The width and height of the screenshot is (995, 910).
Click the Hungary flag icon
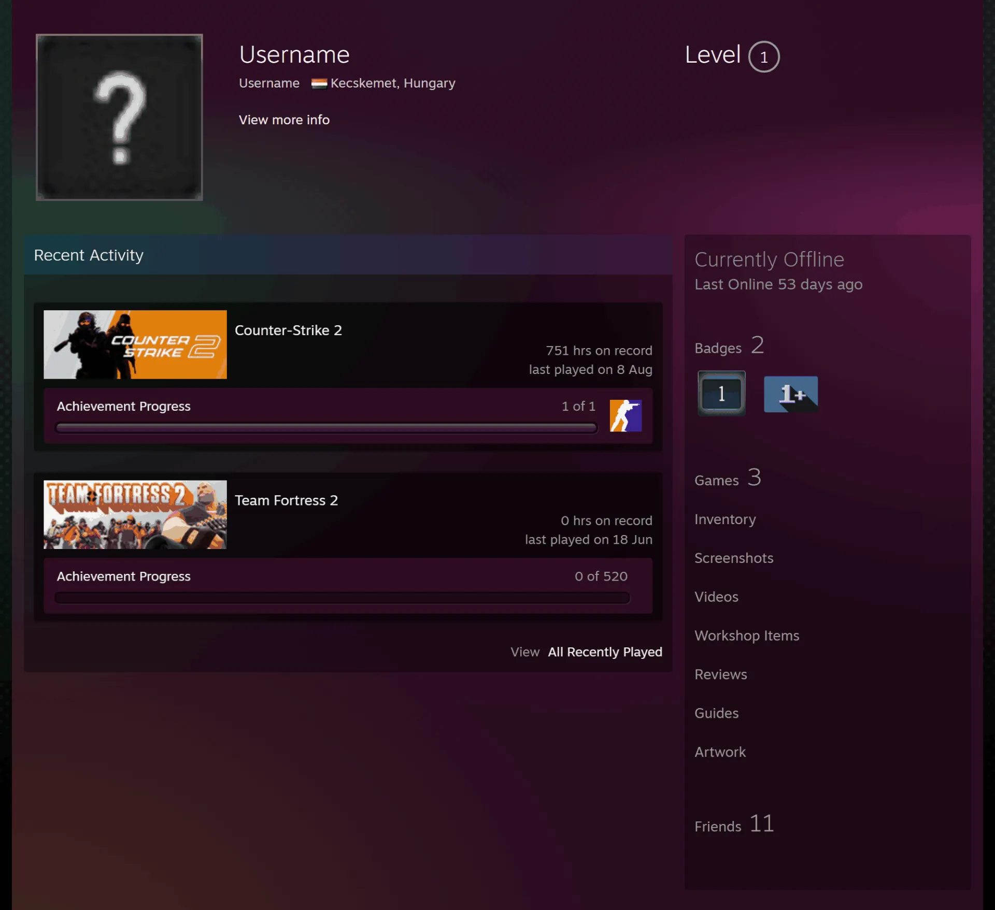[x=319, y=83]
